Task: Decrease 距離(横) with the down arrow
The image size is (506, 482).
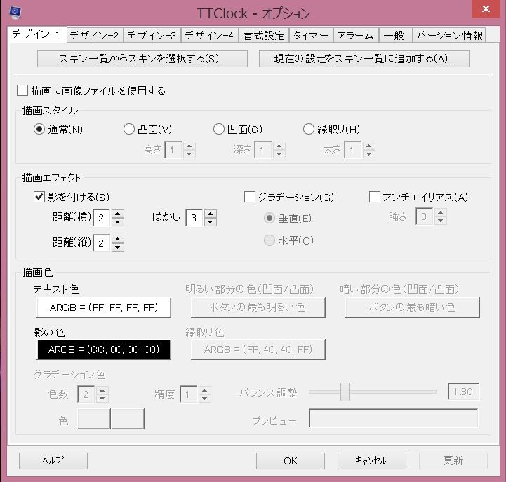Action: pos(118,222)
